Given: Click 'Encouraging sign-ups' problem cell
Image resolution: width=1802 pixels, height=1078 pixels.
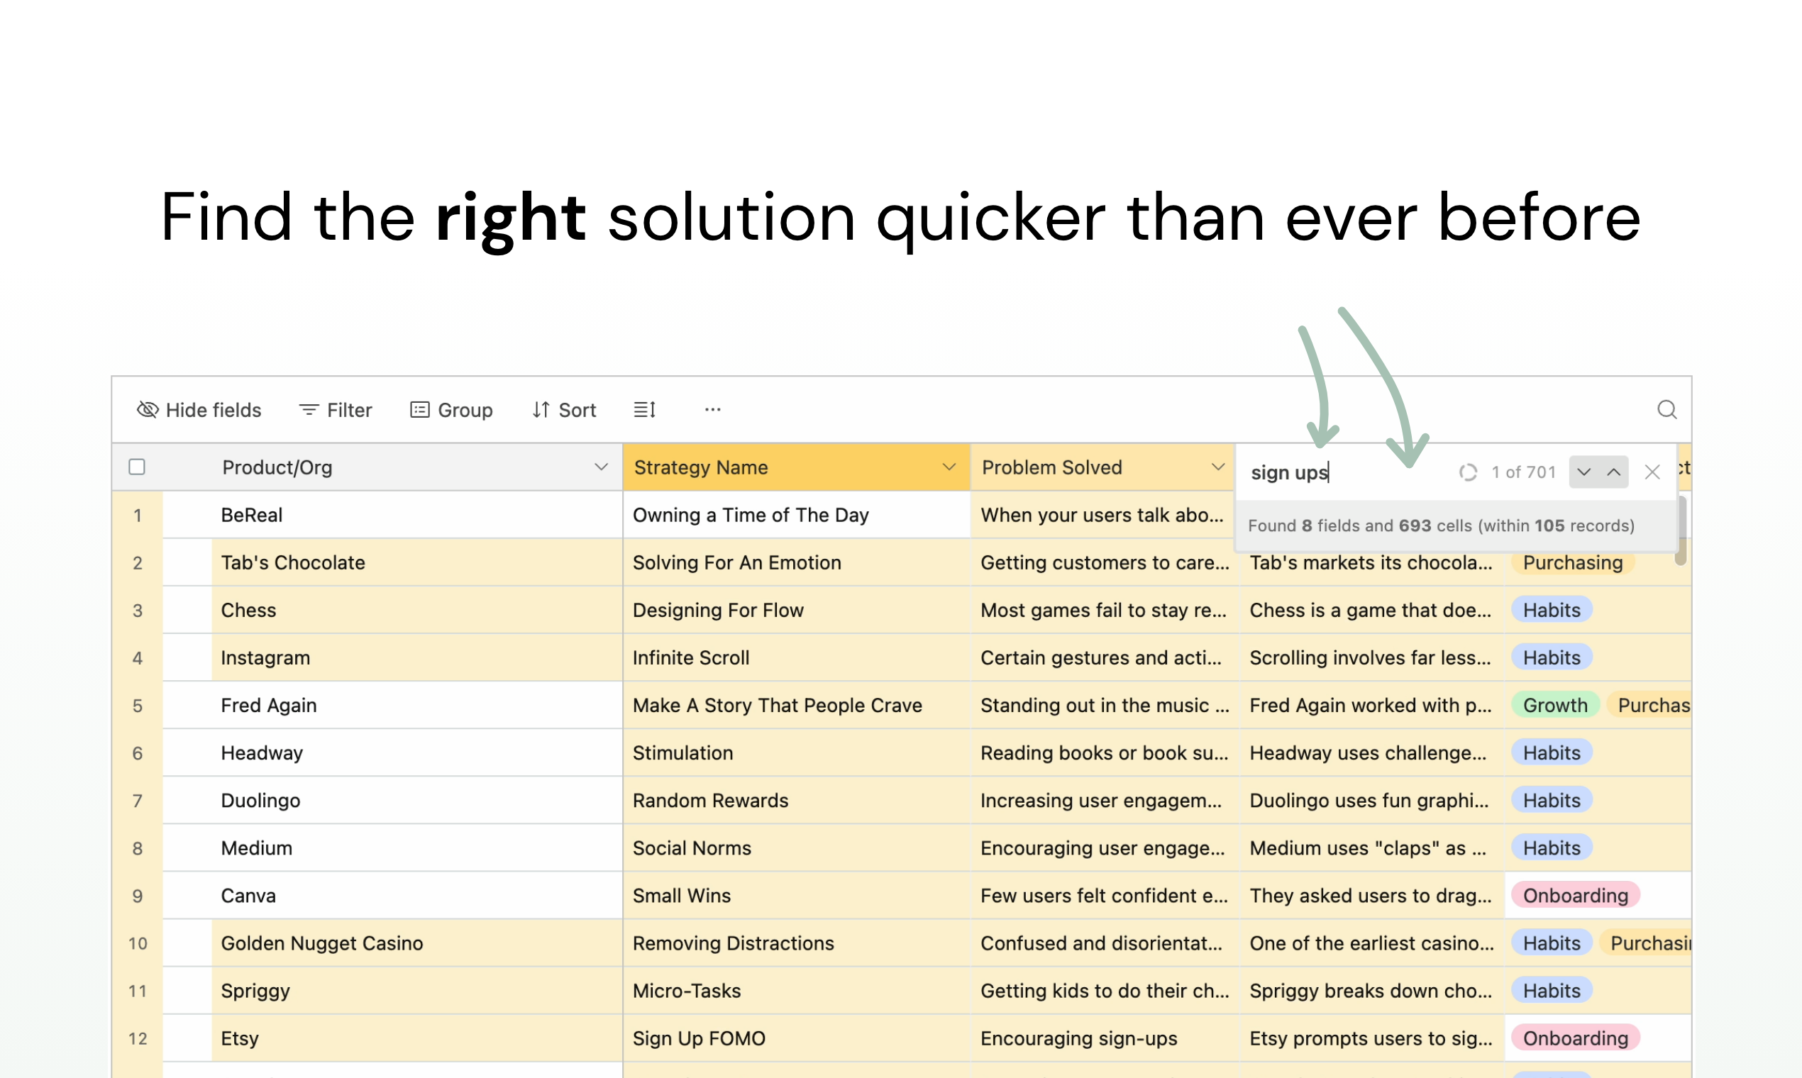Looking at the screenshot, I should 1105,1038.
